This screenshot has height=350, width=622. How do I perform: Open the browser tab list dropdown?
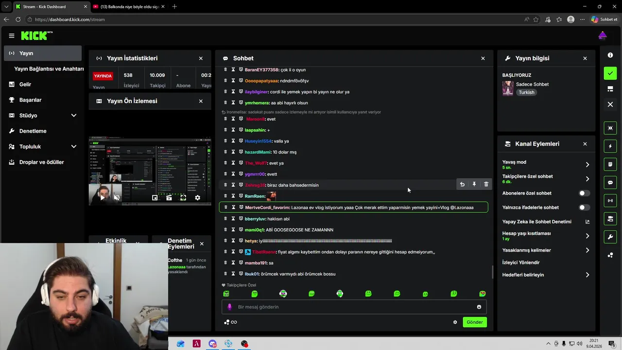[x=6, y=6]
